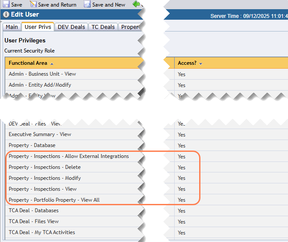Click the Save and Return icon
The height and width of the screenshot is (242, 288).
pyautogui.click(x=33, y=4)
